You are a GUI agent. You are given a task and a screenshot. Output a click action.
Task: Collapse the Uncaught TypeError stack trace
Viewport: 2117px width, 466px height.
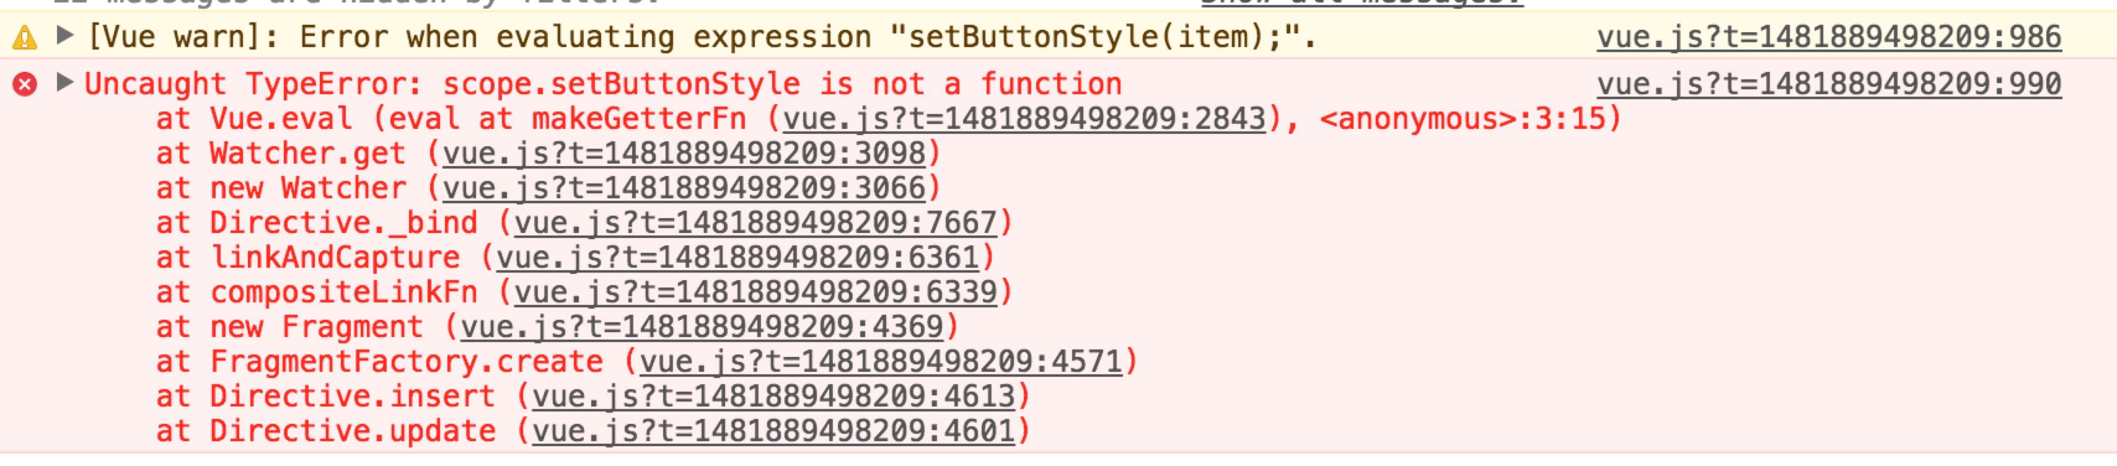(65, 82)
